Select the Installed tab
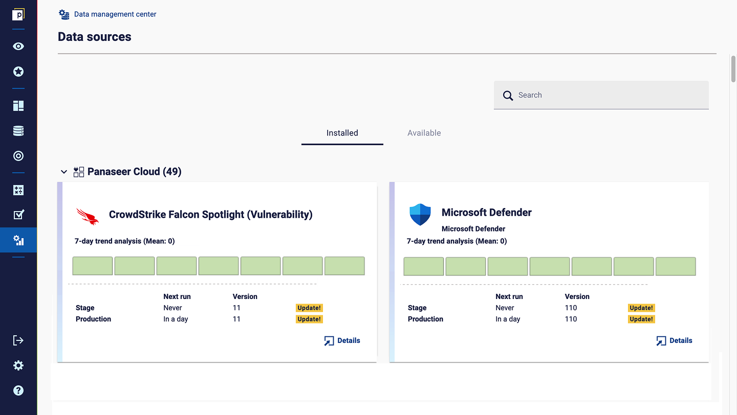 click(342, 133)
